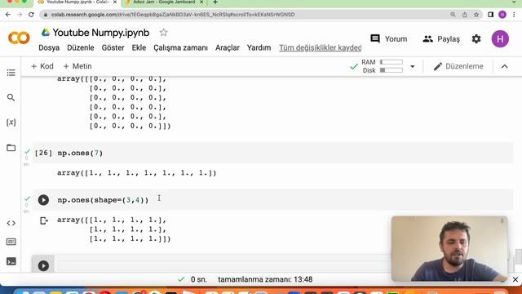This screenshot has height=294, width=522.
Task: Click the RAM usage bar
Action: (391, 62)
